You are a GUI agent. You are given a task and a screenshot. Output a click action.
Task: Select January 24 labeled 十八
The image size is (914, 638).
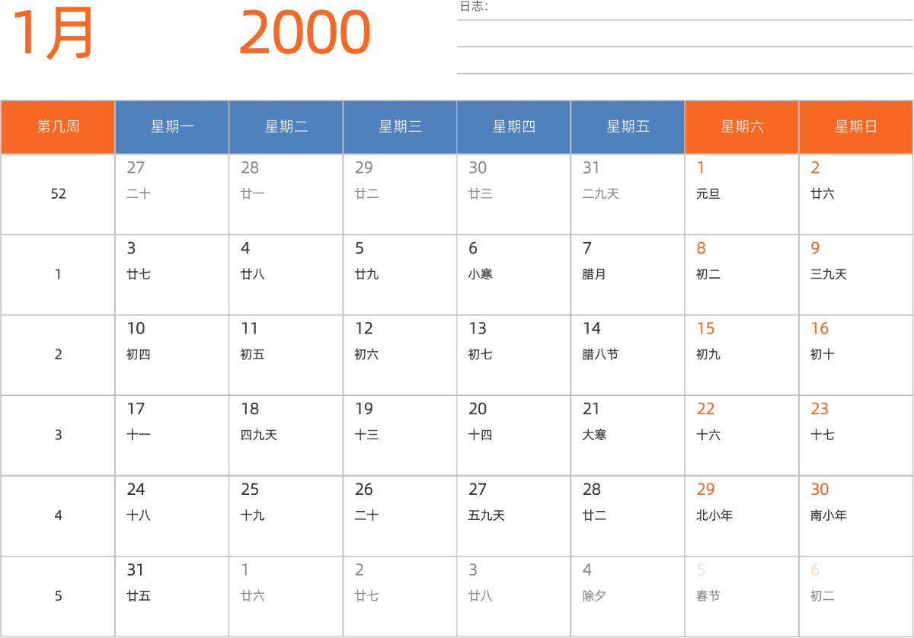(x=172, y=516)
